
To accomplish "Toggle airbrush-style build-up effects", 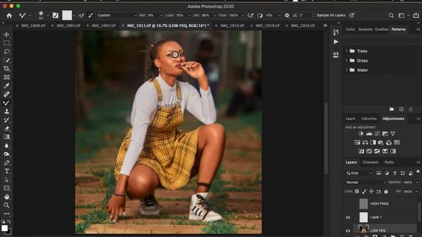I will pos(251,16).
